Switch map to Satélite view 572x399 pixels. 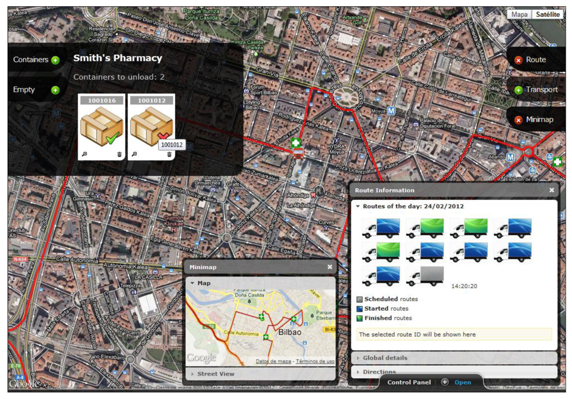point(547,15)
